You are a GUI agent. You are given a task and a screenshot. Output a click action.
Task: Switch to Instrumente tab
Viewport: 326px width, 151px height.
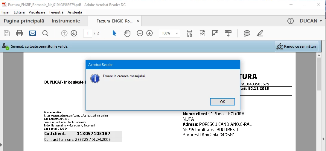point(66,21)
